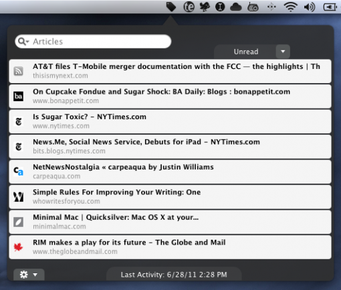Click the carpeaqua.com source text

coord(57,176)
